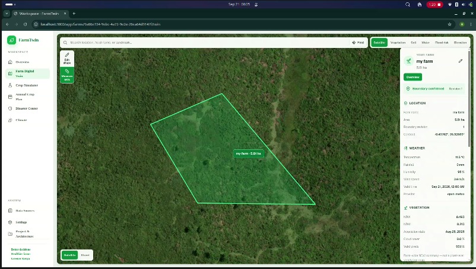This screenshot has width=476, height=269.
Task: Open the system volume icon
Action: pos(464,4)
